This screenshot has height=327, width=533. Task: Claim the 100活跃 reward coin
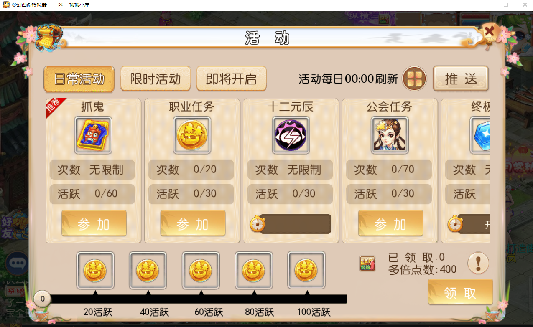[306, 270]
